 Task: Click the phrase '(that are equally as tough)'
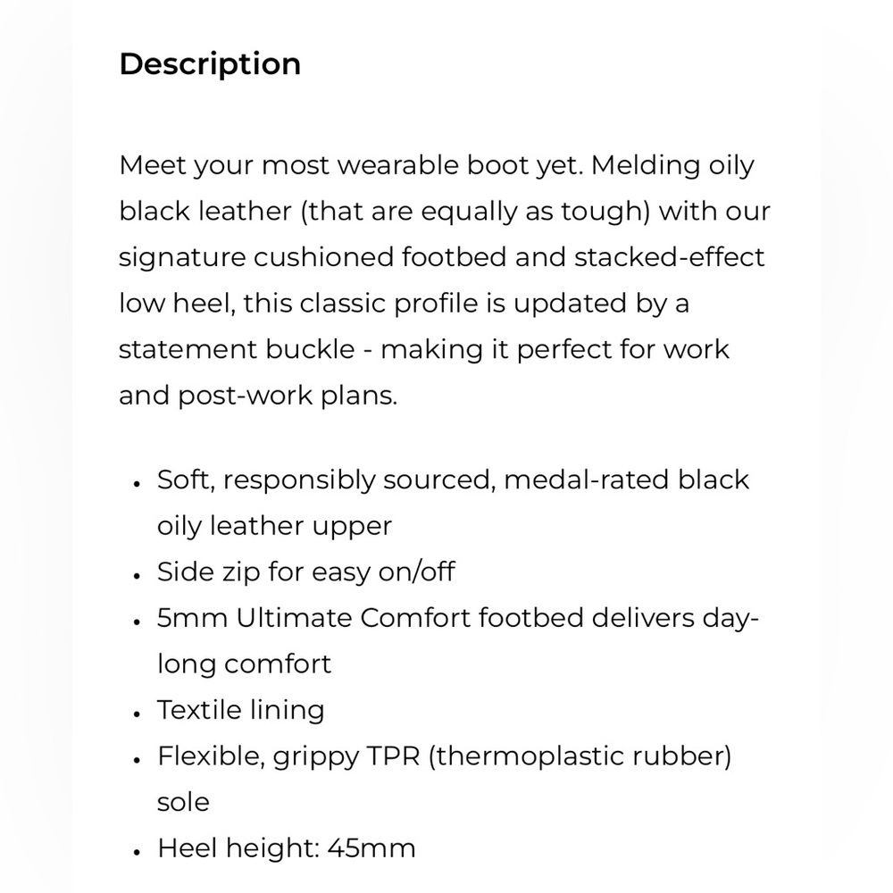coord(476,212)
